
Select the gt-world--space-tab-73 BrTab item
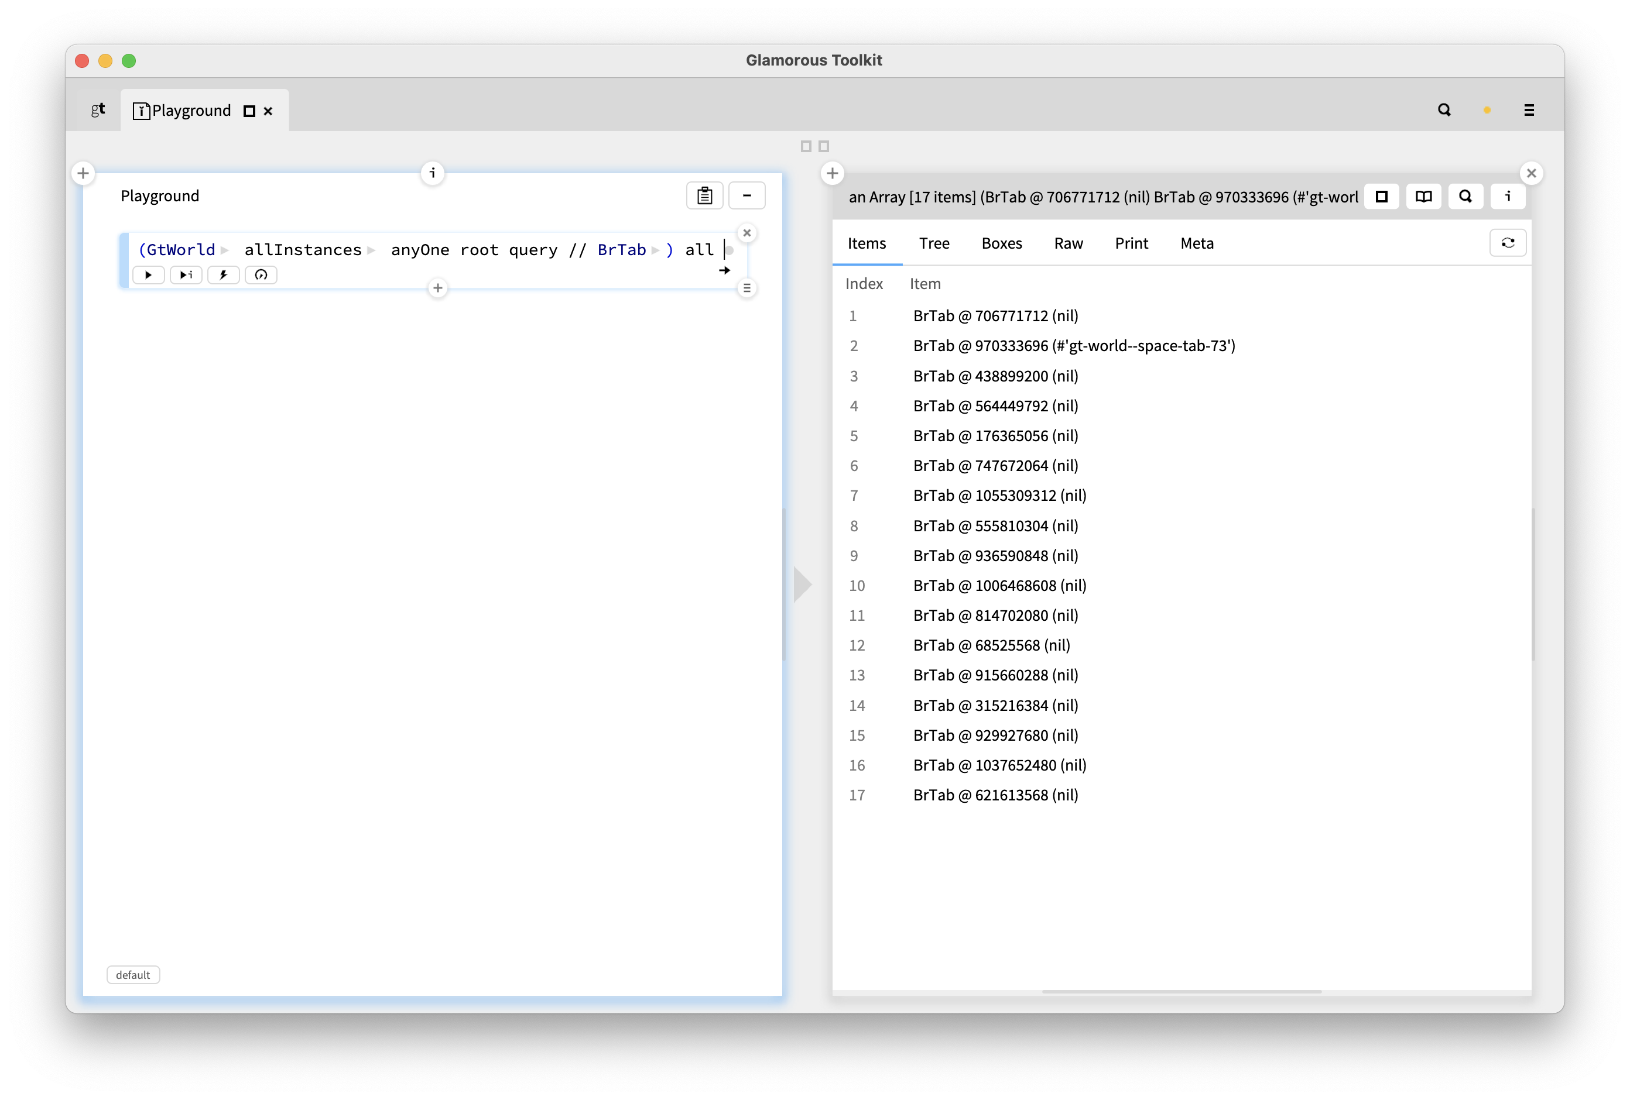1073,346
